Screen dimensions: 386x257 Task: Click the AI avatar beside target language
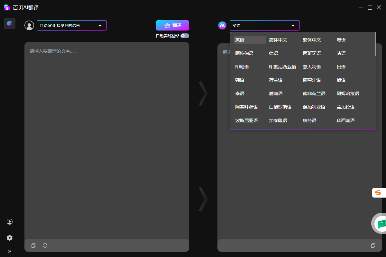click(x=222, y=25)
